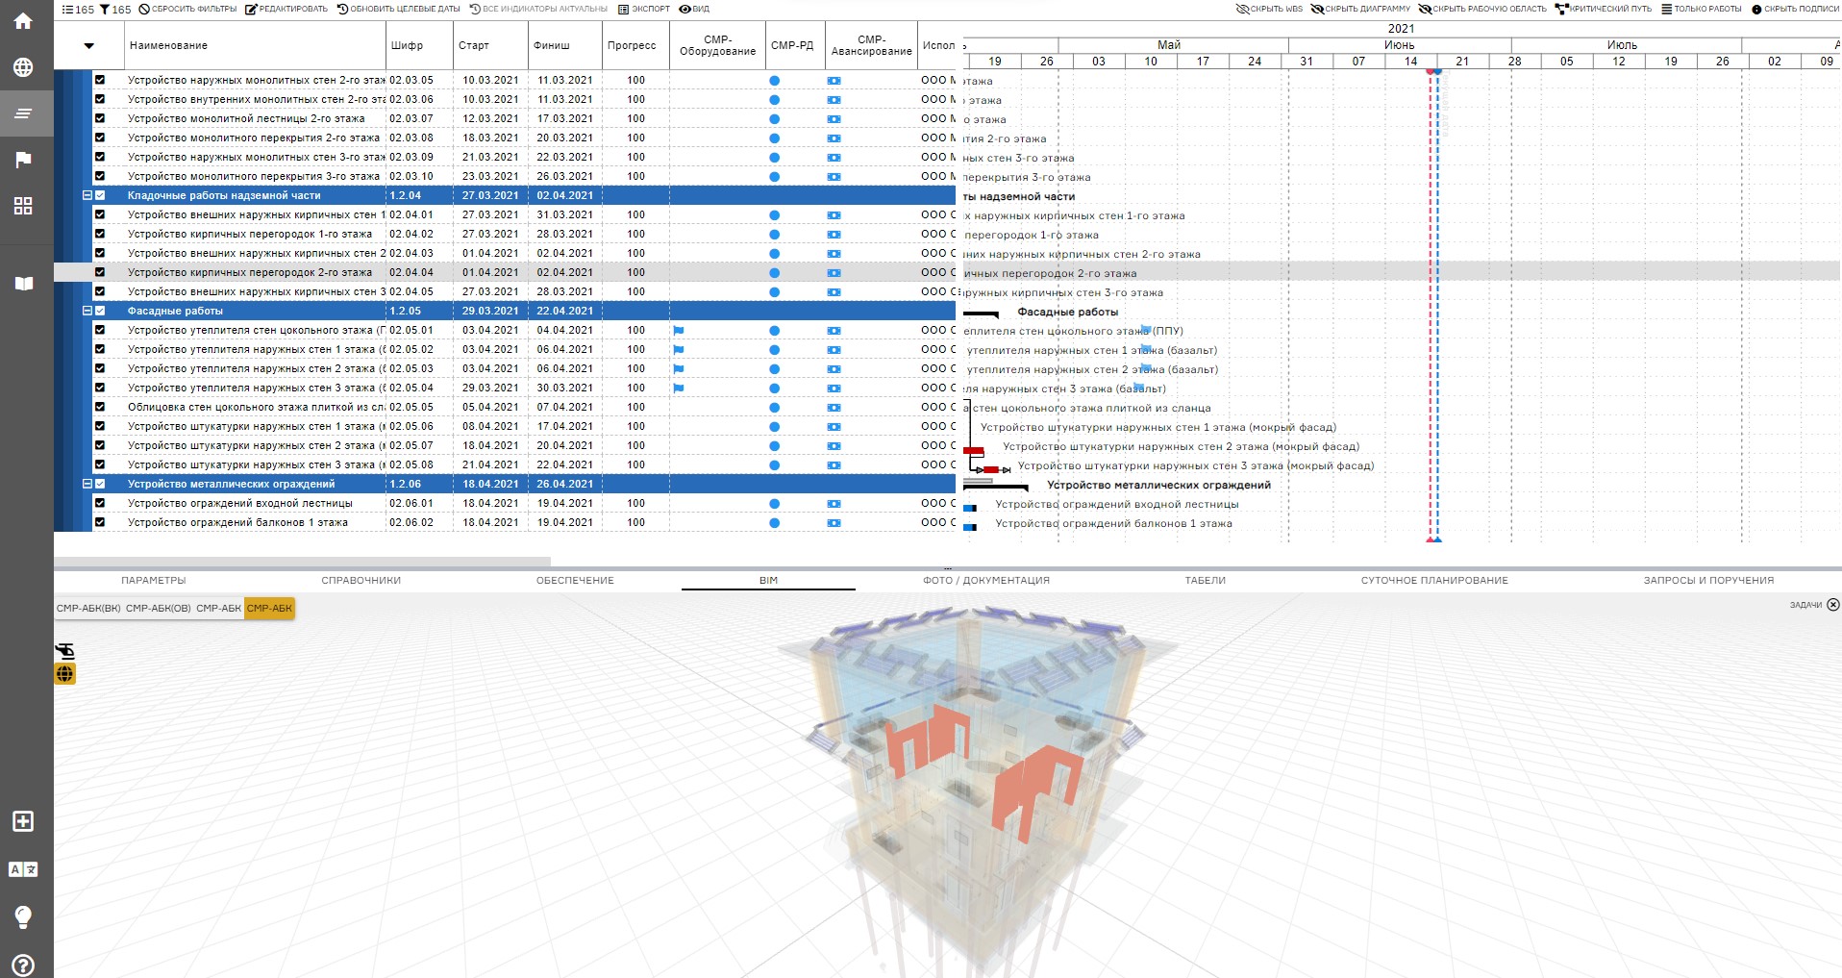
Task: Open help question mark icon
Action: 23,965
